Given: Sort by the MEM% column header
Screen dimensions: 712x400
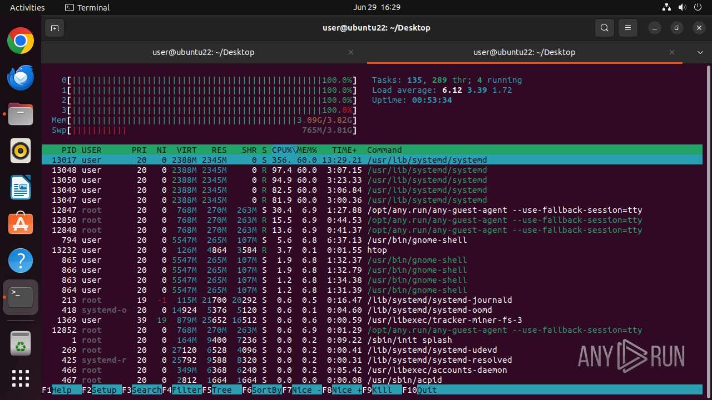Looking at the screenshot, I should click(307, 150).
